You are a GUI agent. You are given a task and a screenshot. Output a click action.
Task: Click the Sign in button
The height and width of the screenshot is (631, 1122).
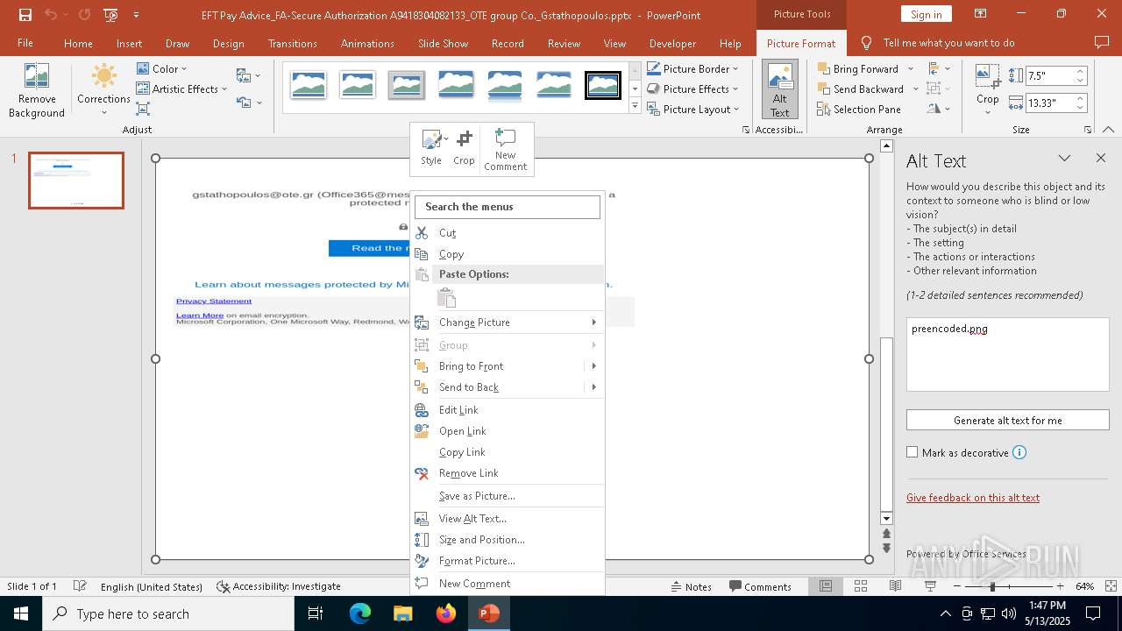coord(926,14)
